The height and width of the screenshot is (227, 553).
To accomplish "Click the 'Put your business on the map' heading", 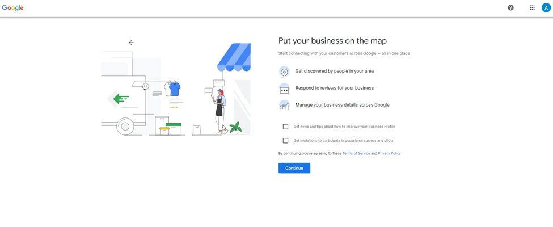I will (x=332, y=41).
